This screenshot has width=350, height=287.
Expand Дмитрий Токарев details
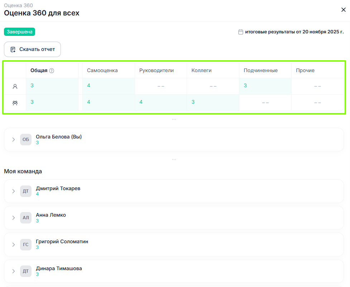pyautogui.click(x=14, y=191)
